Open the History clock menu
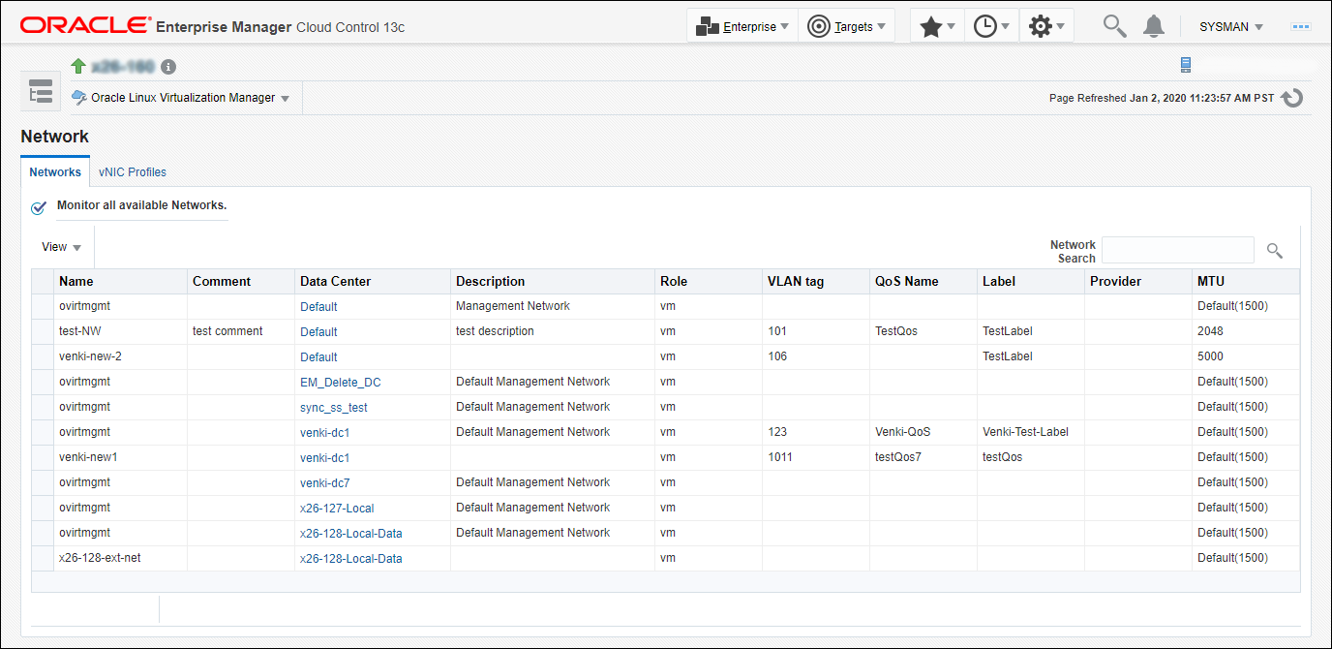1332x649 pixels. (991, 27)
